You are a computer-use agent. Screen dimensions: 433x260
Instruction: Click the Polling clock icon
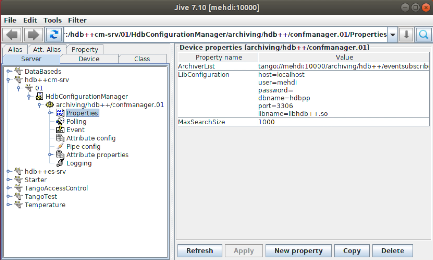[60, 121]
